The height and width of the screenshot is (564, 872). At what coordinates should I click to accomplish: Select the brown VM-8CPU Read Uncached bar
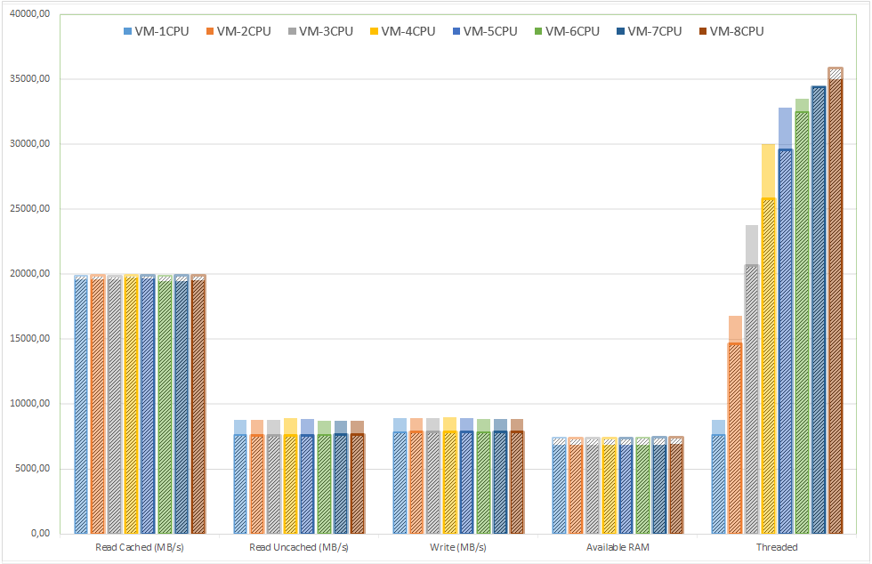click(x=358, y=477)
